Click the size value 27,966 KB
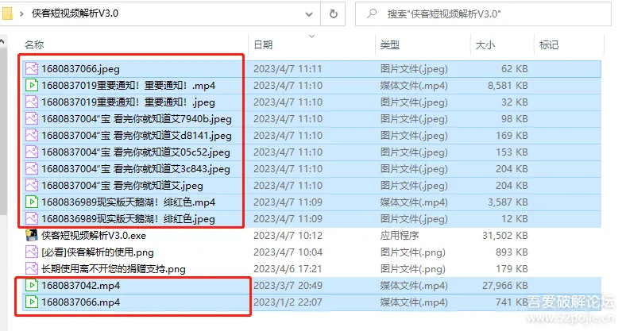This screenshot has height=331, width=622. tap(505, 286)
